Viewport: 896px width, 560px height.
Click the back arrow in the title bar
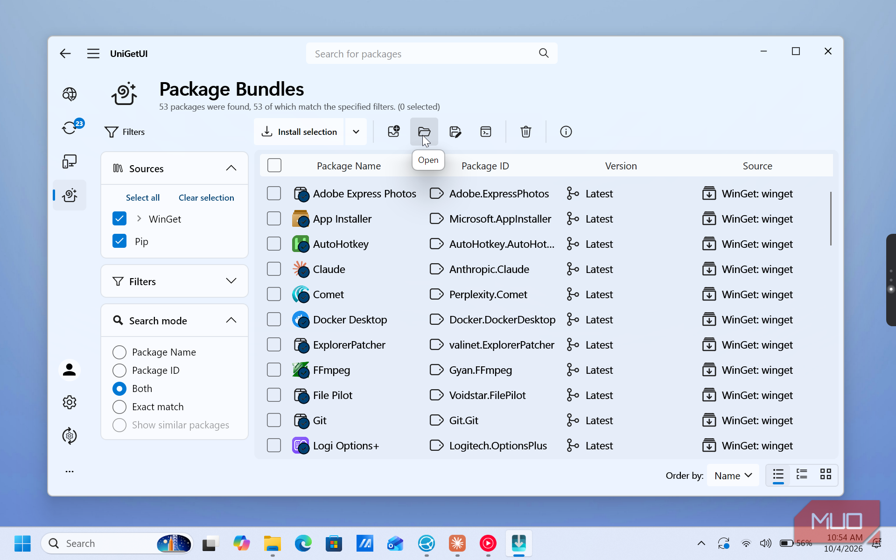coord(65,54)
